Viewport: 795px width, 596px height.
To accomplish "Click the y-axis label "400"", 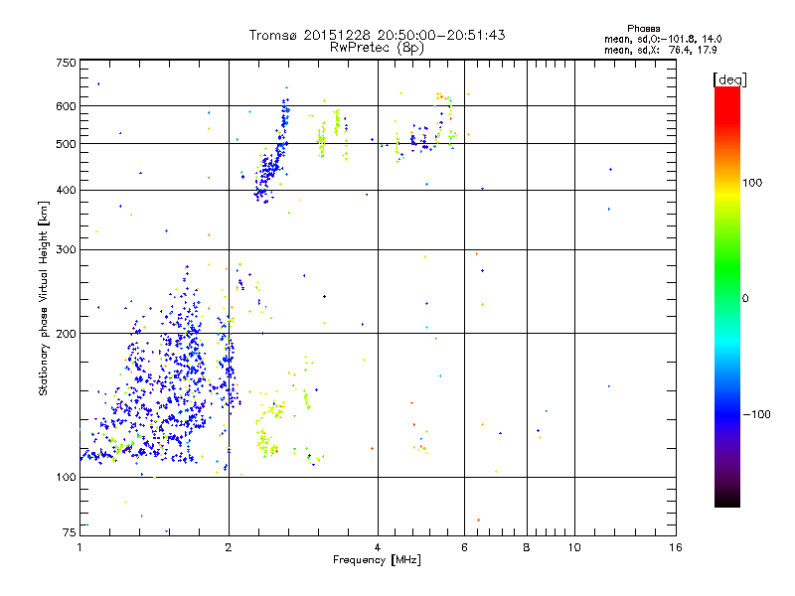I will tap(66, 190).
